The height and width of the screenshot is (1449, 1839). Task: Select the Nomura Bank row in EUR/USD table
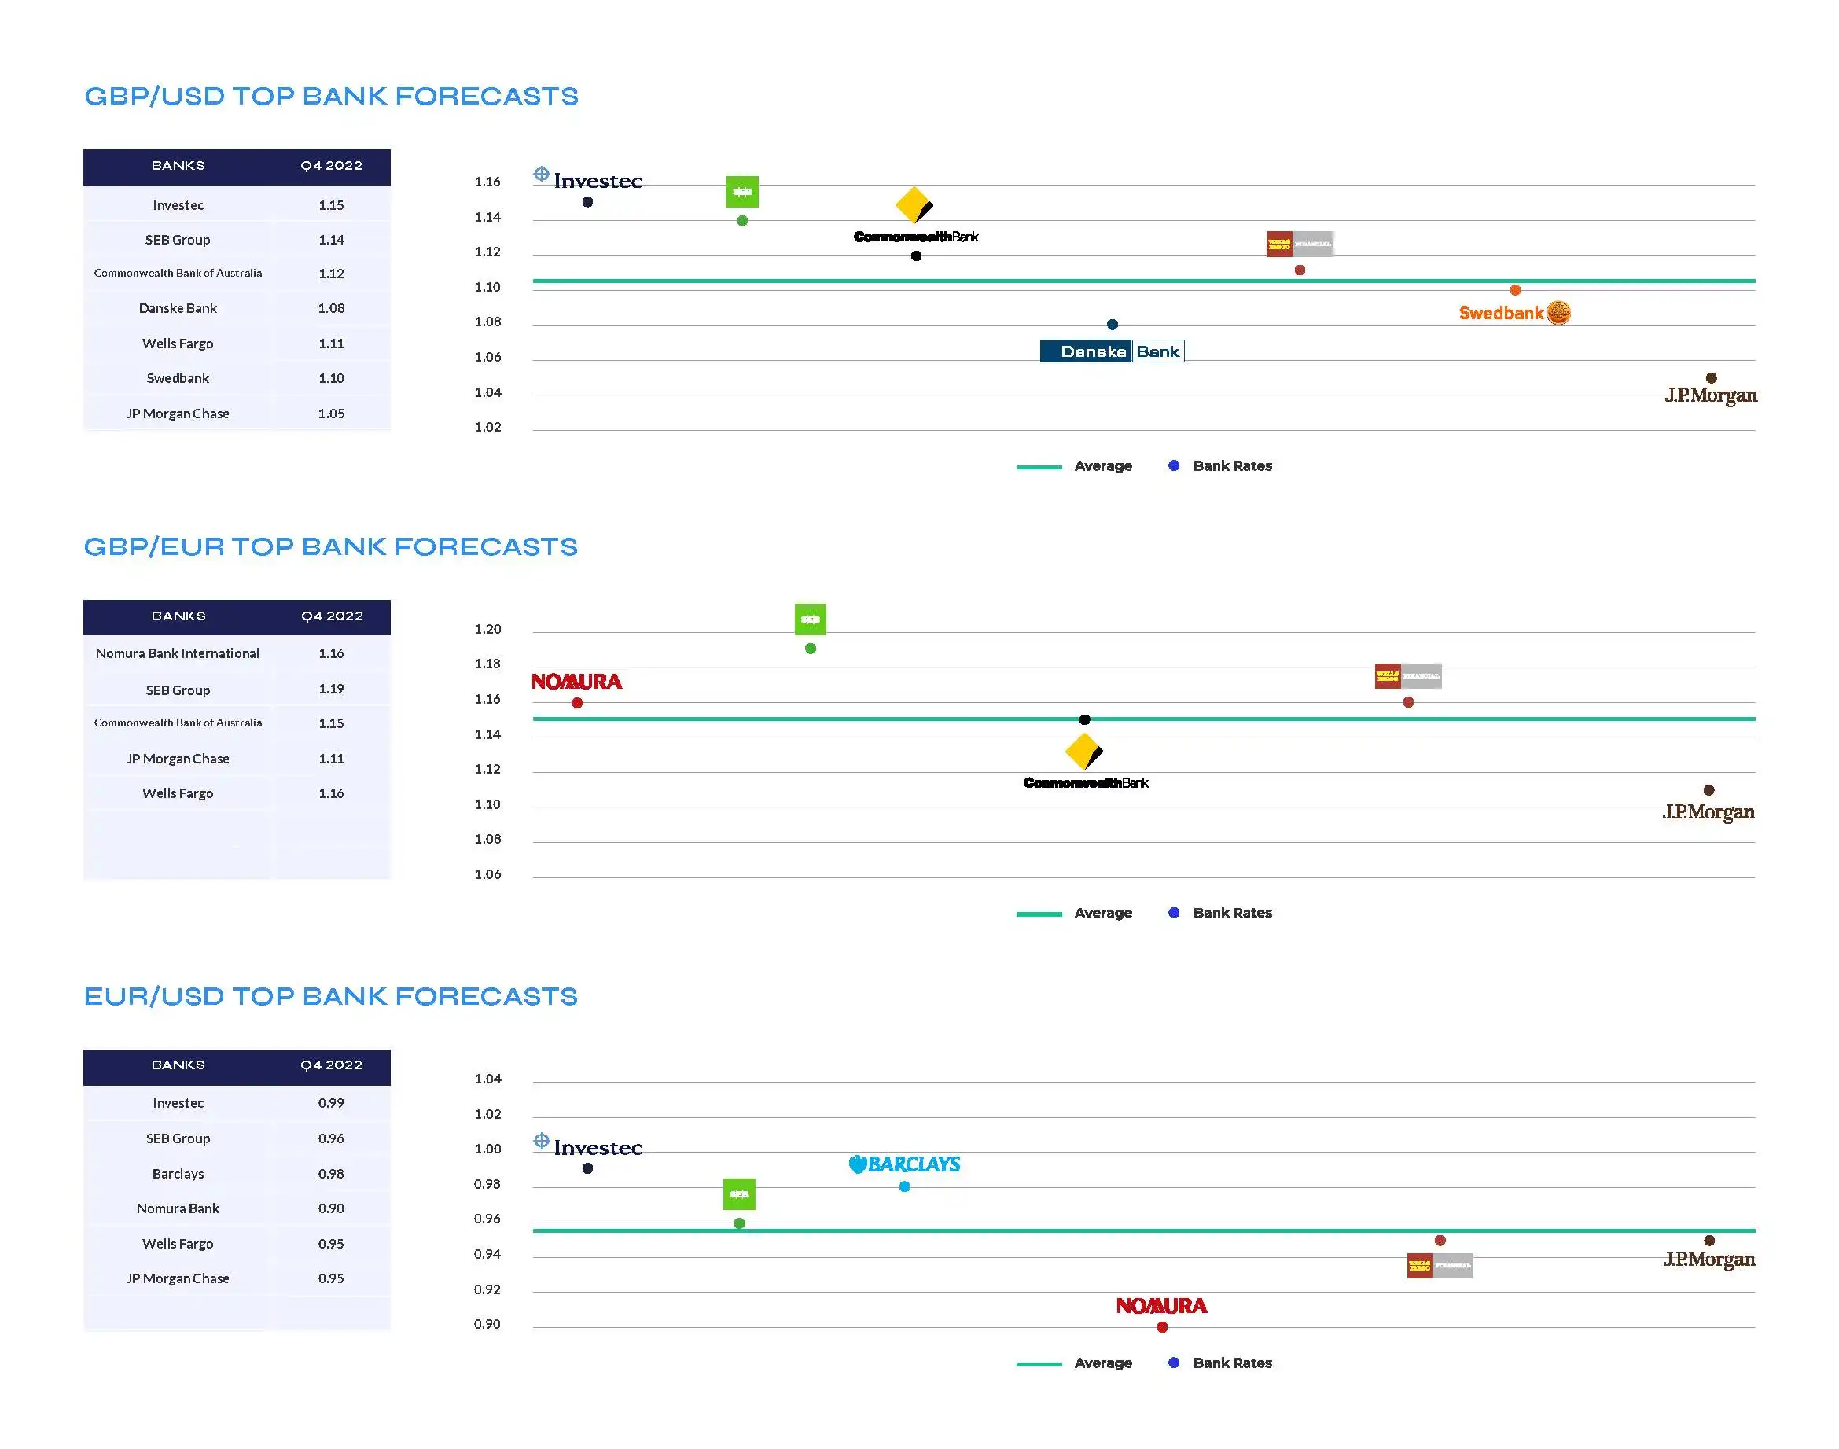(x=237, y=1209)
